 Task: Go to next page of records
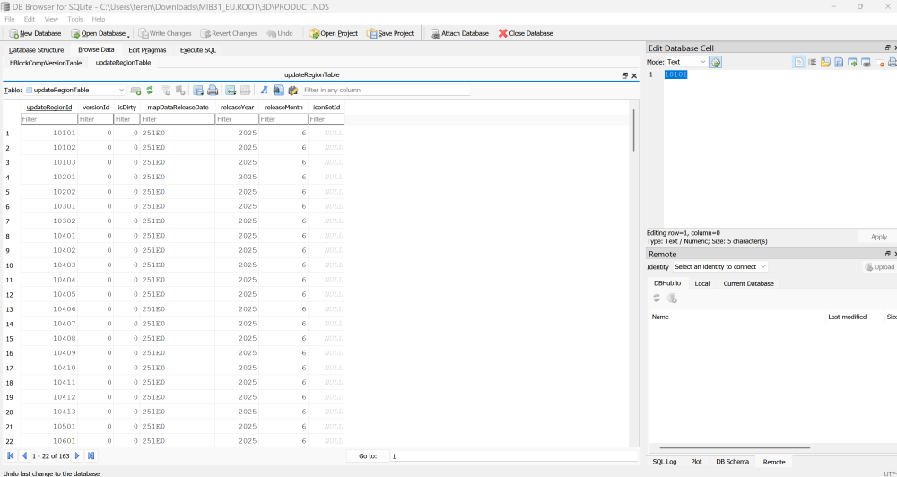pos(77,455)
